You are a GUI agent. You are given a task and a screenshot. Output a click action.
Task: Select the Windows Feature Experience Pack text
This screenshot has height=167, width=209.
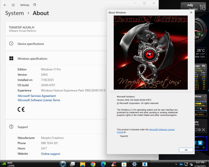point(73,90)
